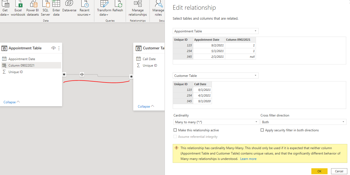Expand the Get data dropdown arrow
The image size is (350, 175).
pyautogui.click(x=8, y=15)
